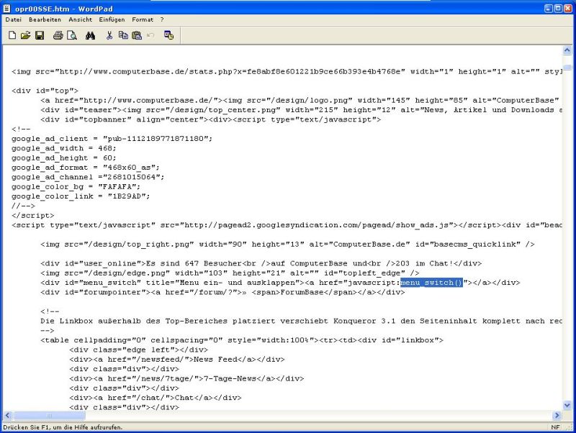Click the text google_ad_format
This screenshot has height=433, width=576.
click(50, 168)
